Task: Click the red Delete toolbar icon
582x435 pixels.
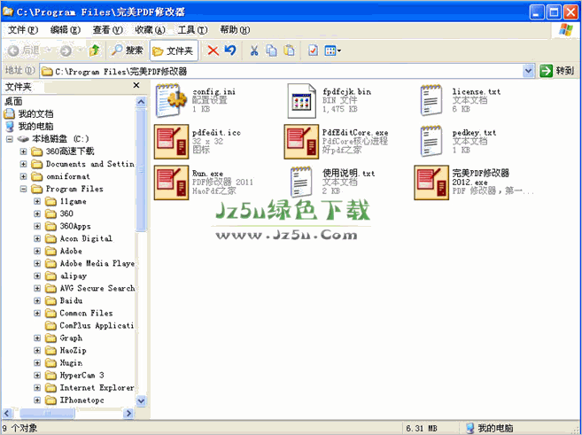Action: pyautogui.click(x=213, y=50)
